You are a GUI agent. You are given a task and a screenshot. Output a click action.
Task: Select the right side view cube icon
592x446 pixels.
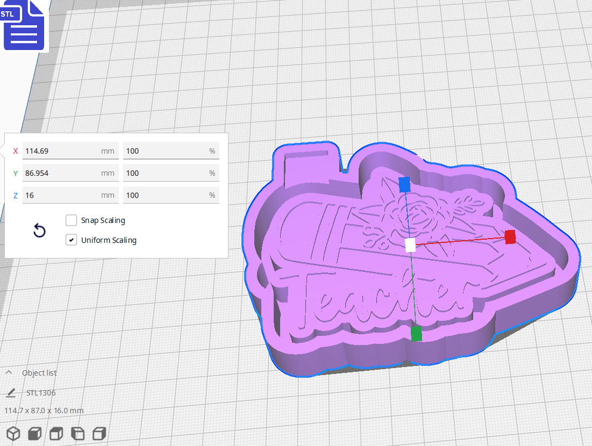99,434
